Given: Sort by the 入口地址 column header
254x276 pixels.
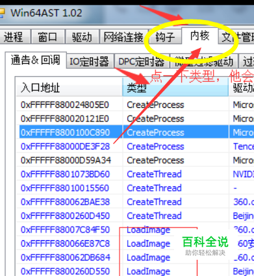Looking at the screenshot, I should pyautogui.click(x=70, y=88).
